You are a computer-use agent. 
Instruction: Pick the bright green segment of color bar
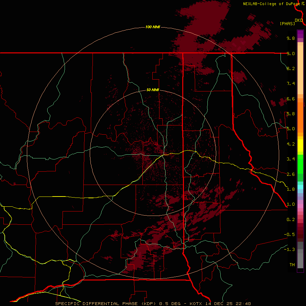tap(300, 164)
